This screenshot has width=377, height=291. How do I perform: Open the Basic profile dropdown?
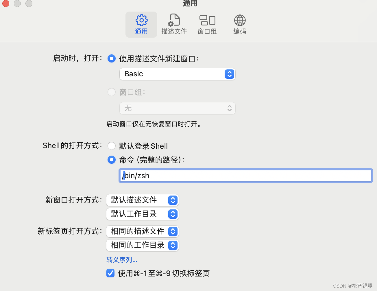pos(178,74)
